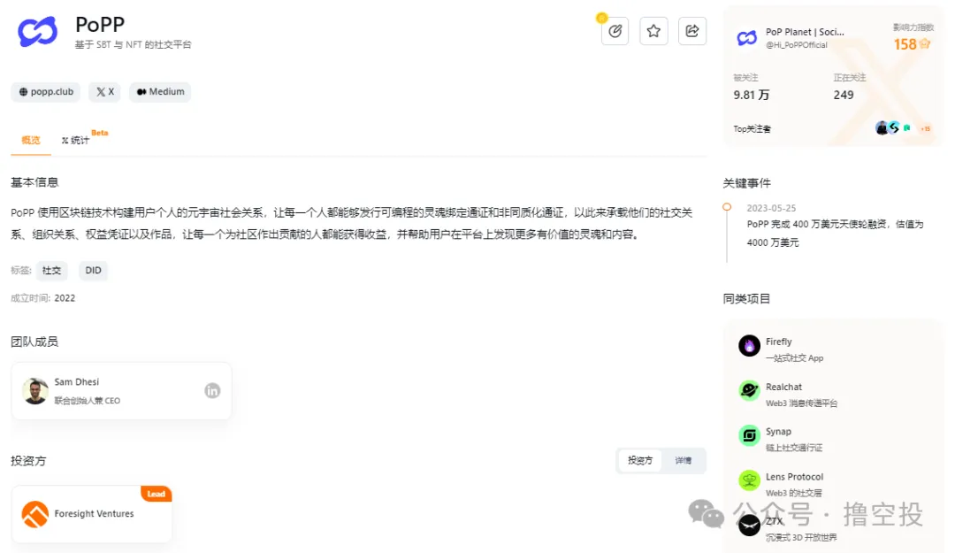Click the Lens Protocol icon
This screenshot has width=955, height=553.
749,480
